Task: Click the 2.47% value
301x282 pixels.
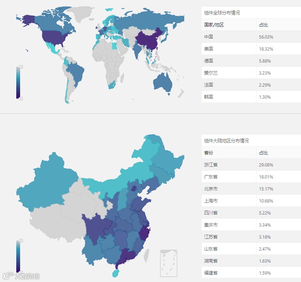Action: pyautogui.click(x=265, y=249)
